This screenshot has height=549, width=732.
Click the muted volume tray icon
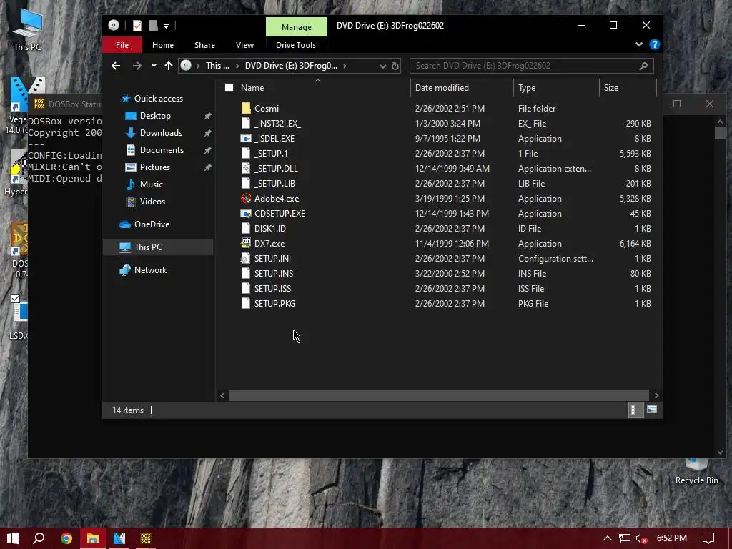click(641, 539)
